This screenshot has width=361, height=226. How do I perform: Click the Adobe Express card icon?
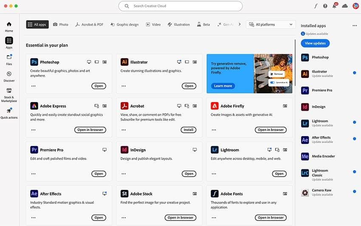click(34, 106)
